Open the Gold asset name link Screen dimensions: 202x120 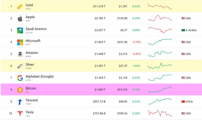click(29, 5)
